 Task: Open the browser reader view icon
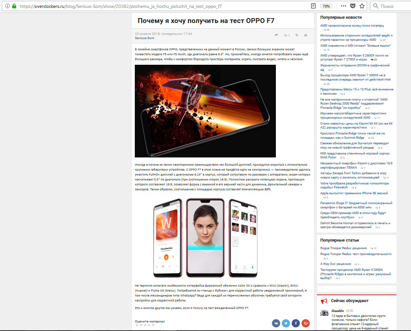(x=313, y=6)
